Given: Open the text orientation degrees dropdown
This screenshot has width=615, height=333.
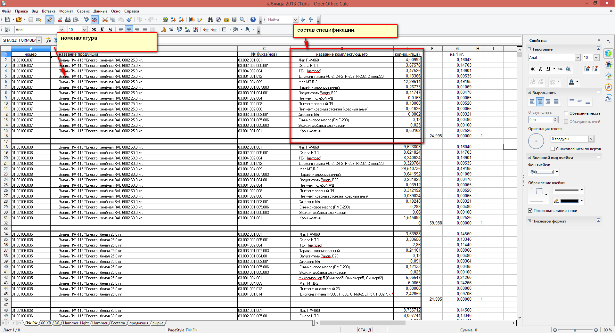Looking at the screenshot, I should (591, 139).
